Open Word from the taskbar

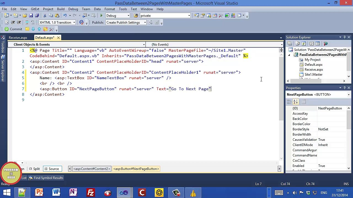click(56, 193)
